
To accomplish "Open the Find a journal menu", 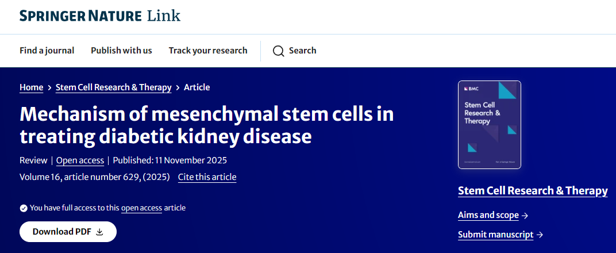I will point(47,51).
